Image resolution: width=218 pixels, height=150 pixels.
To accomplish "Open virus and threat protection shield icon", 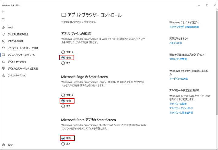I will [3, 34].
